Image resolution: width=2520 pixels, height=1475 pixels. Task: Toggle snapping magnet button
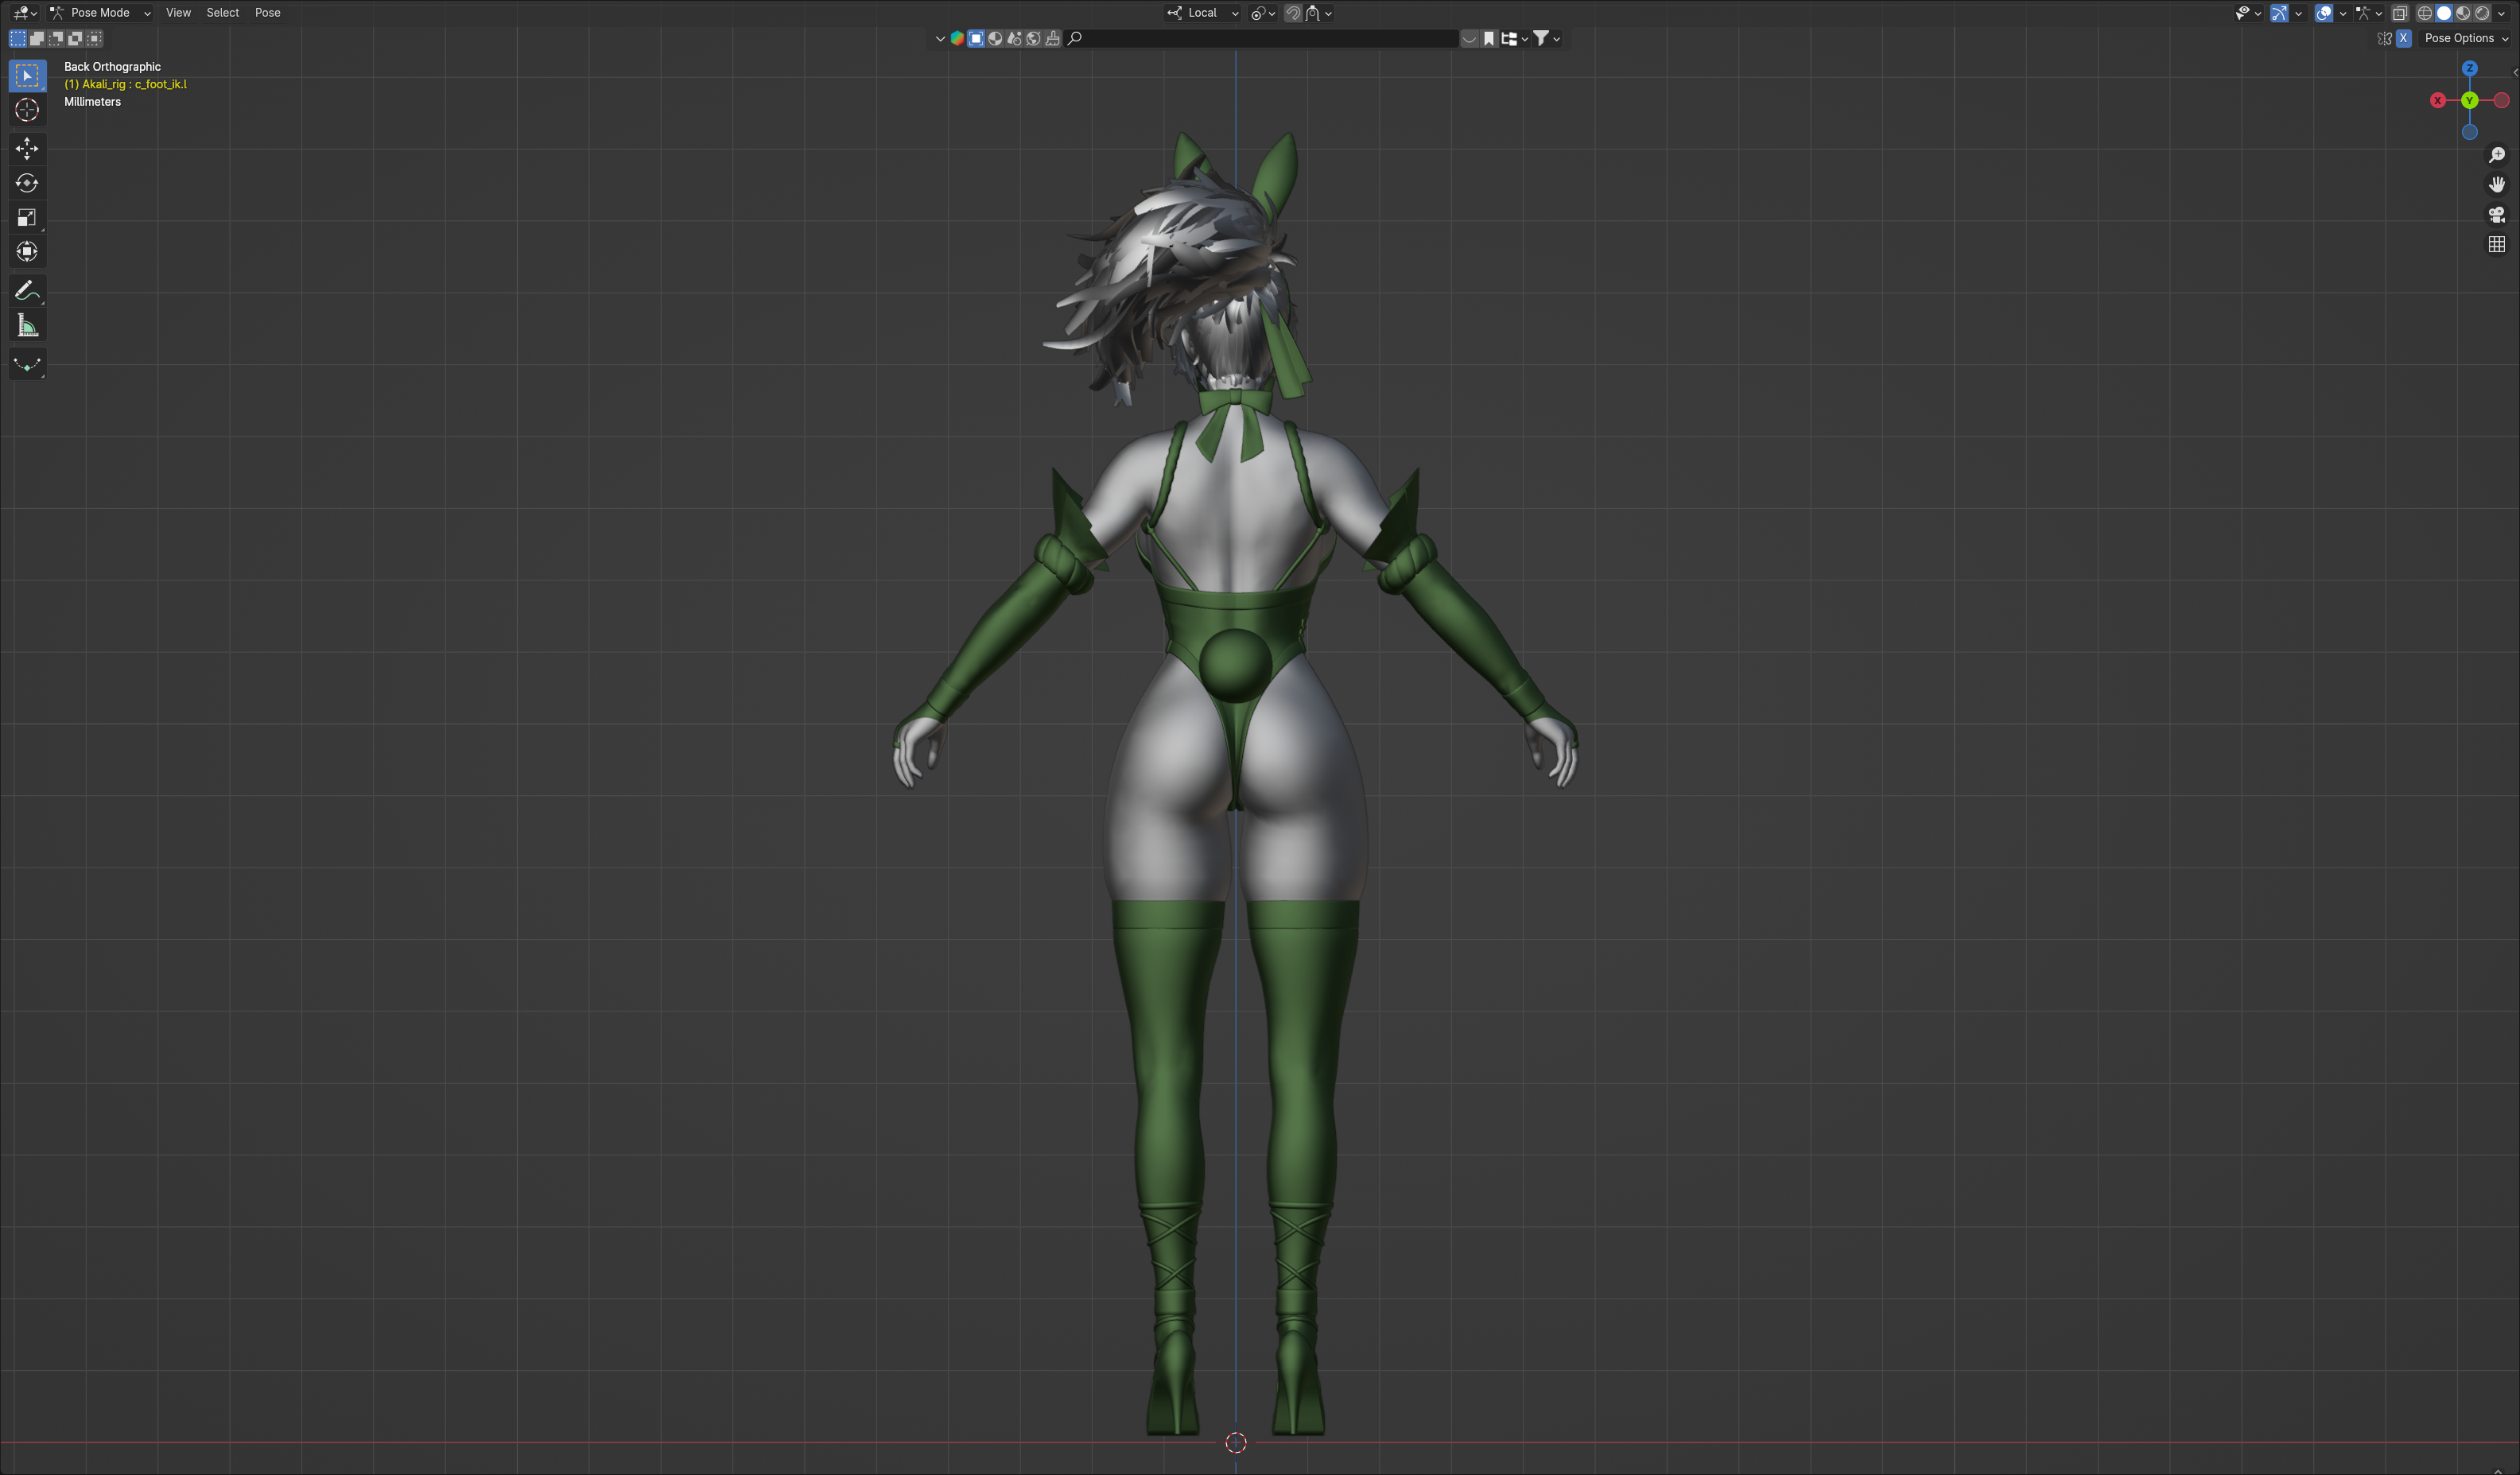pos(1293,13)
